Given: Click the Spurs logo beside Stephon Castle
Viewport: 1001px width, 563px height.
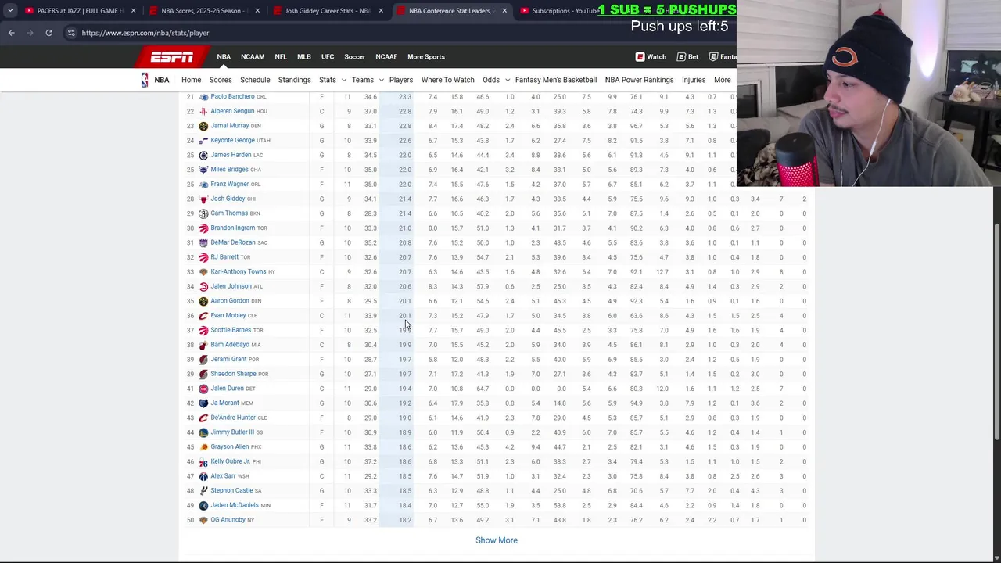Looking at the screenshot, I should click(x=203, y=491).
